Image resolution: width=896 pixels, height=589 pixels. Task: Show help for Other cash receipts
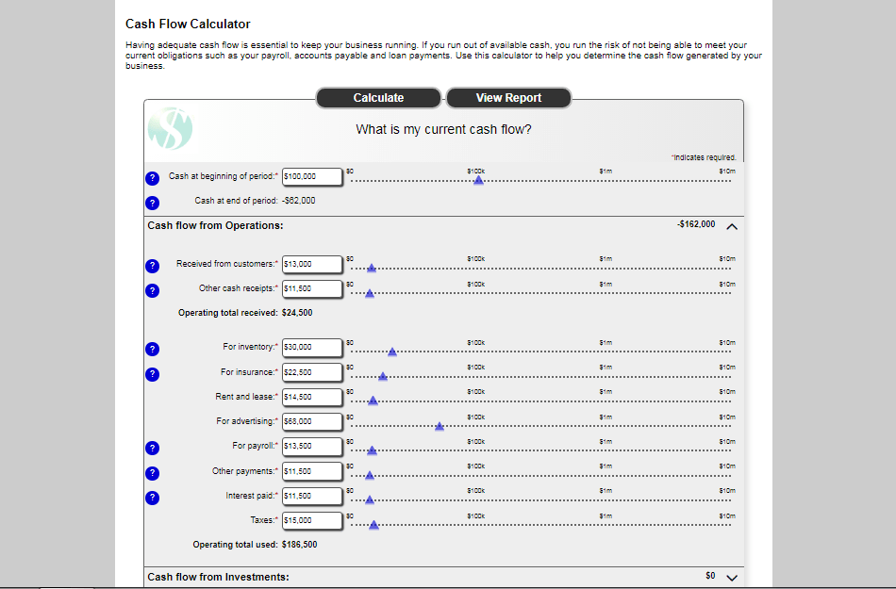[152, 290]
